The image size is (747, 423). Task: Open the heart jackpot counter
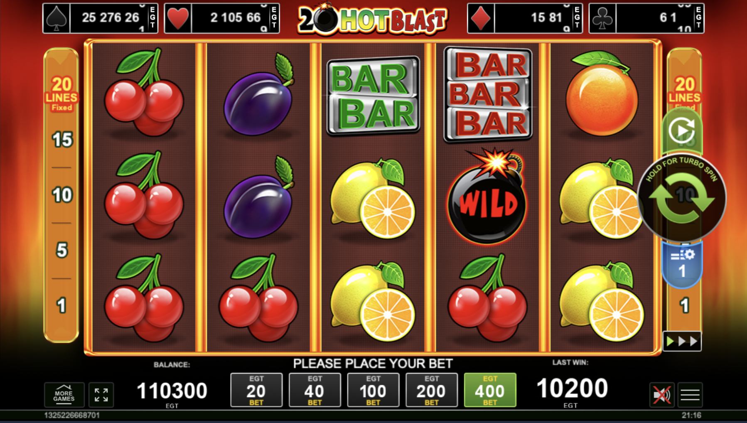[222, 18]
